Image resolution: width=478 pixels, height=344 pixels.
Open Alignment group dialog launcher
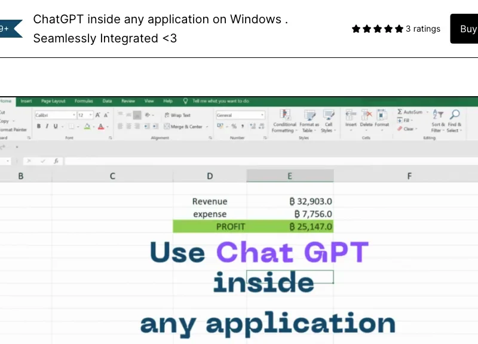(x=210, y=138)
